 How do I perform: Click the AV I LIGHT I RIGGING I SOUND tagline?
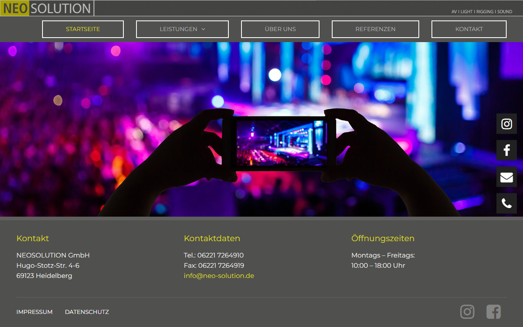[482, 11]
